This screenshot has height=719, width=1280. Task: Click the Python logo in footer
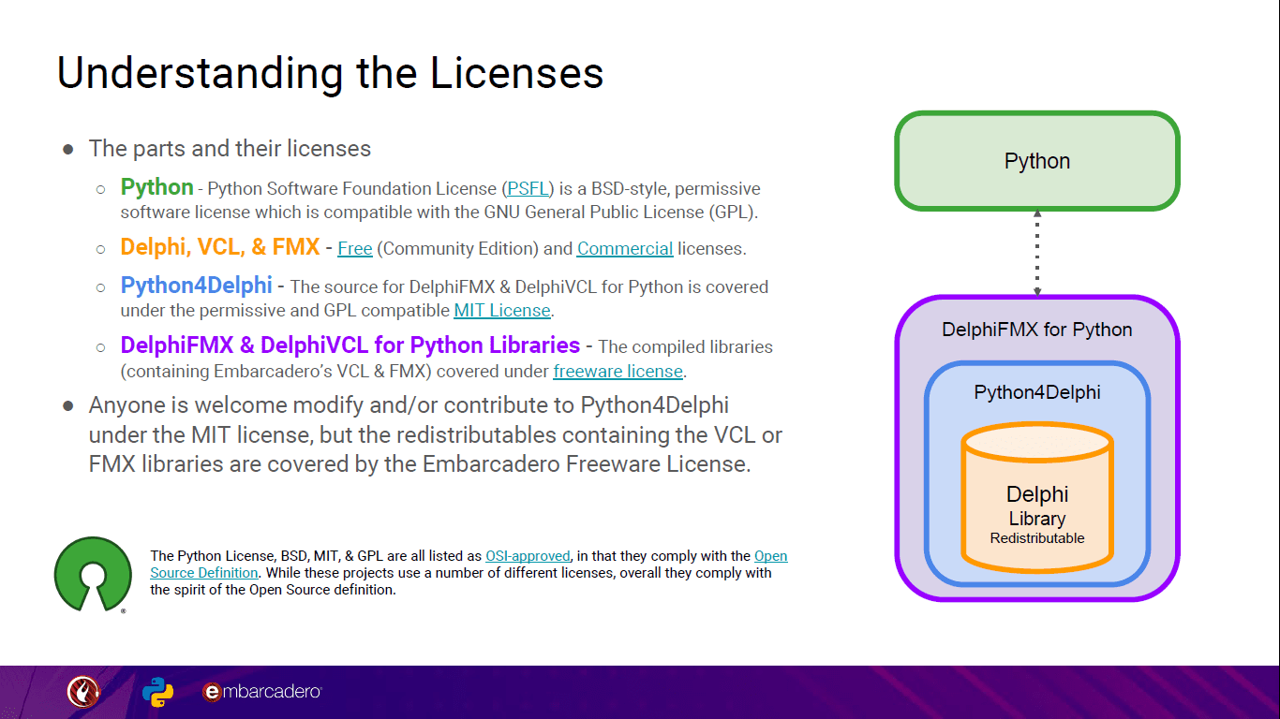coord(157,692)
